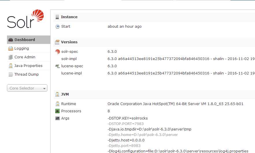
Task: Click the Args label
Action: (x=65, y=118)
